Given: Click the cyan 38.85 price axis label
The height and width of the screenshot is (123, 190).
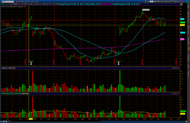Looking at the screenshot, I should click(183, 33).
